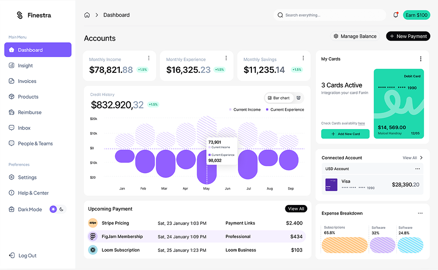Screen dimensions: 438x270
Task: Click the Stripe Pricing logo icon
Action: [x=93, y=223]
